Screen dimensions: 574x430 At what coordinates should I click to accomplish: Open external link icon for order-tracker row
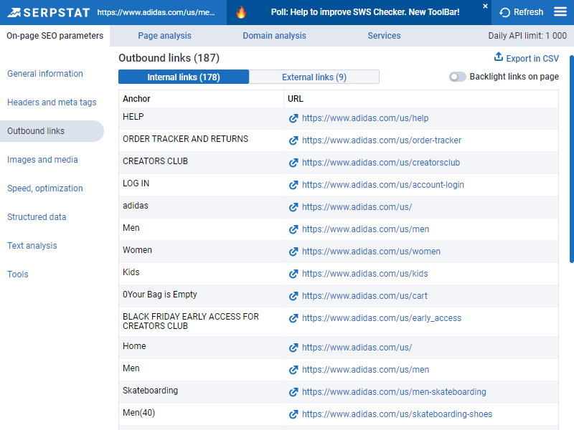coord(293,140)
